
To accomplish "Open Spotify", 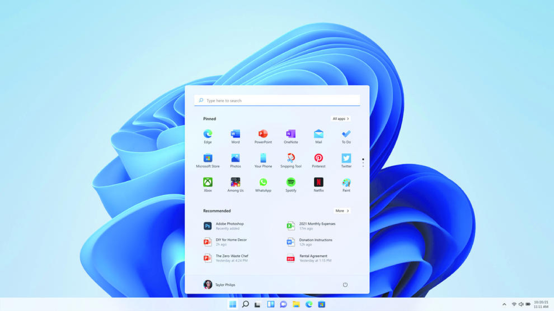I will 290,183.
